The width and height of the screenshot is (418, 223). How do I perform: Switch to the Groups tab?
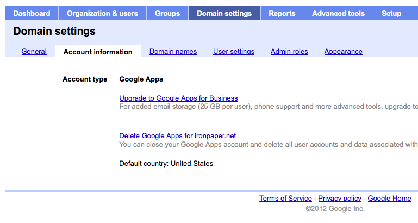[167, 14]
